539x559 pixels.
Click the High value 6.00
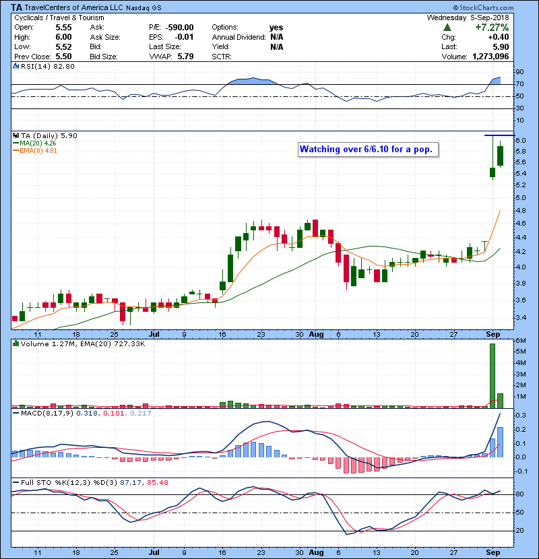tap(63, 37)
